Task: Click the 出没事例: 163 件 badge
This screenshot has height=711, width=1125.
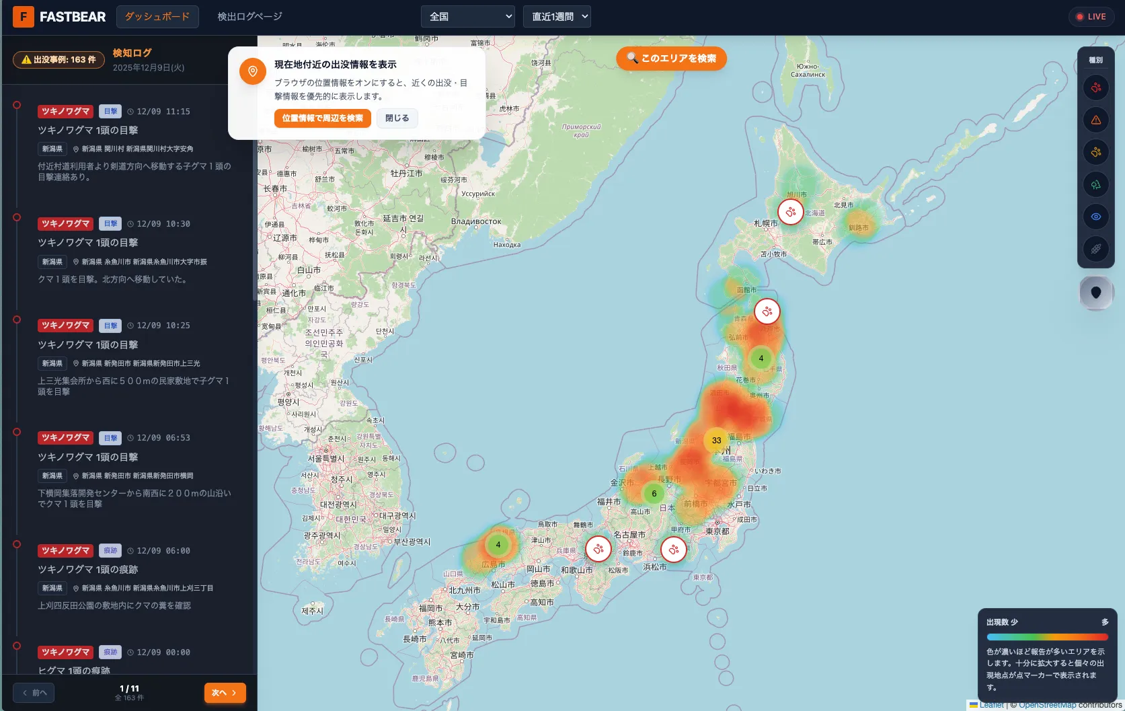Action: coord(59,60)
